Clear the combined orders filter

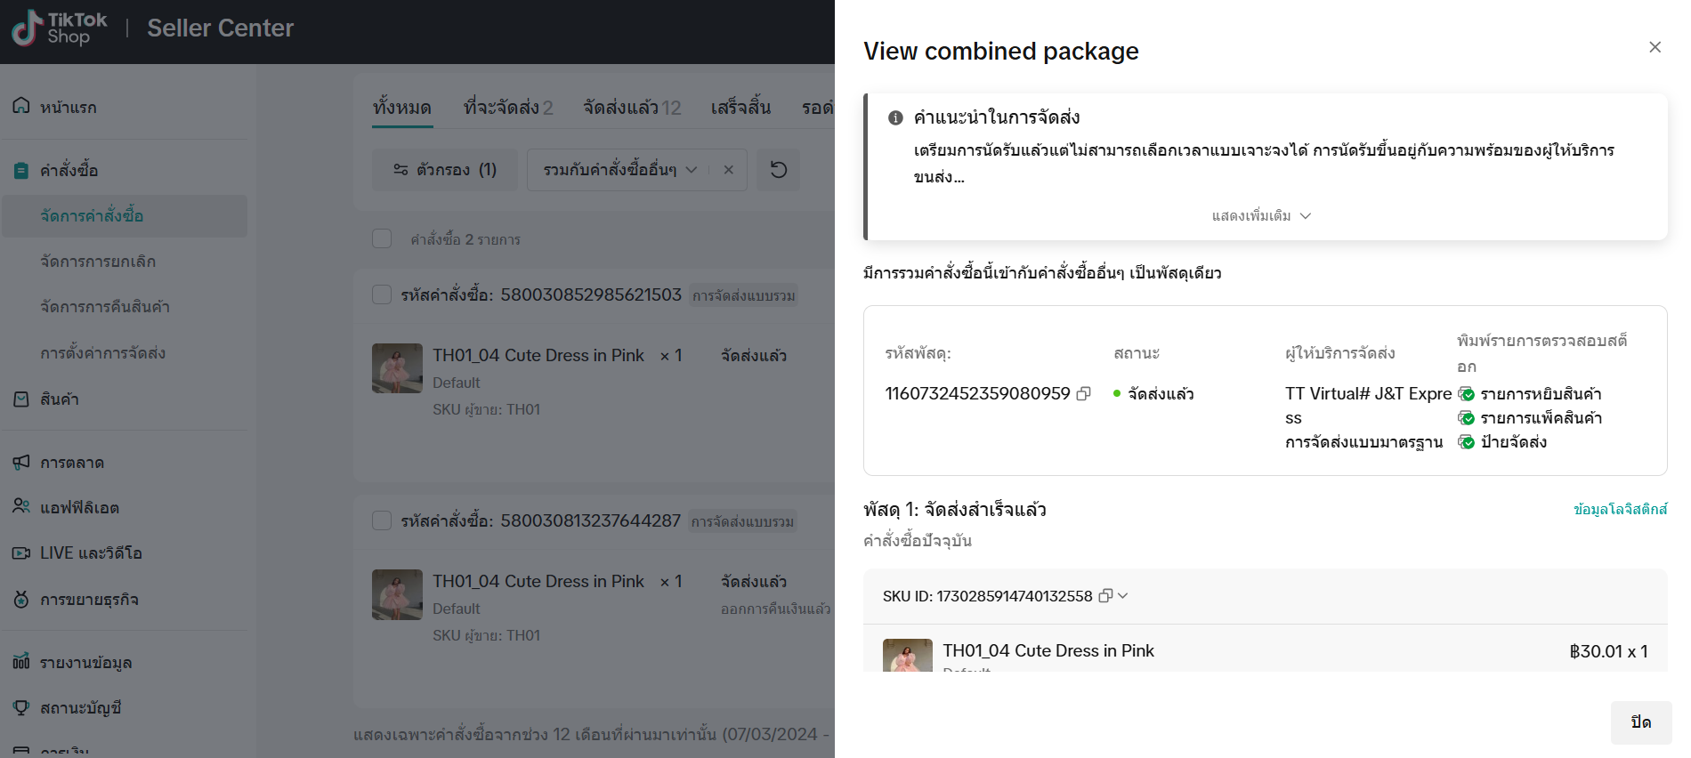728,170
